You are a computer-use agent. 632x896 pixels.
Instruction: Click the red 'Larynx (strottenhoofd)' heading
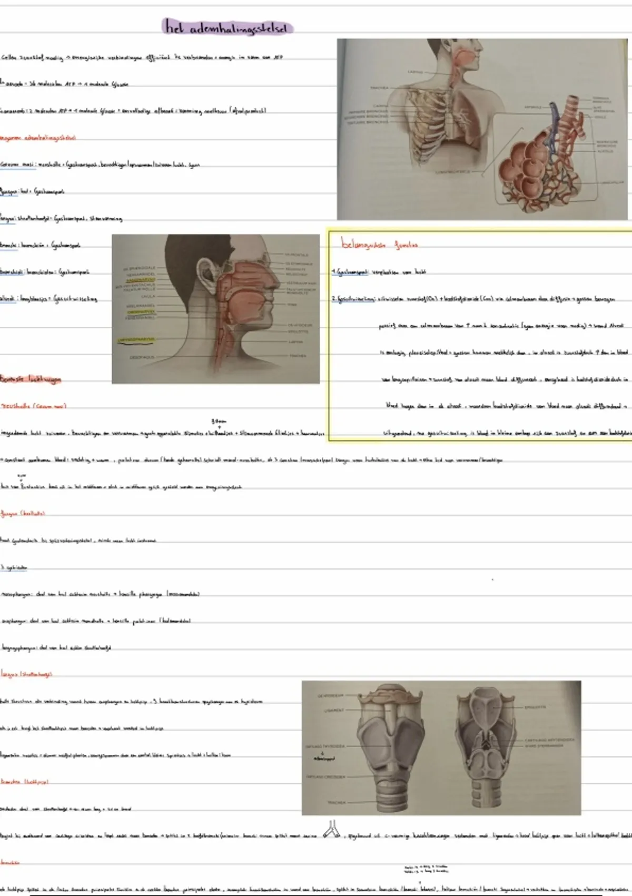(x=26, y=674)
